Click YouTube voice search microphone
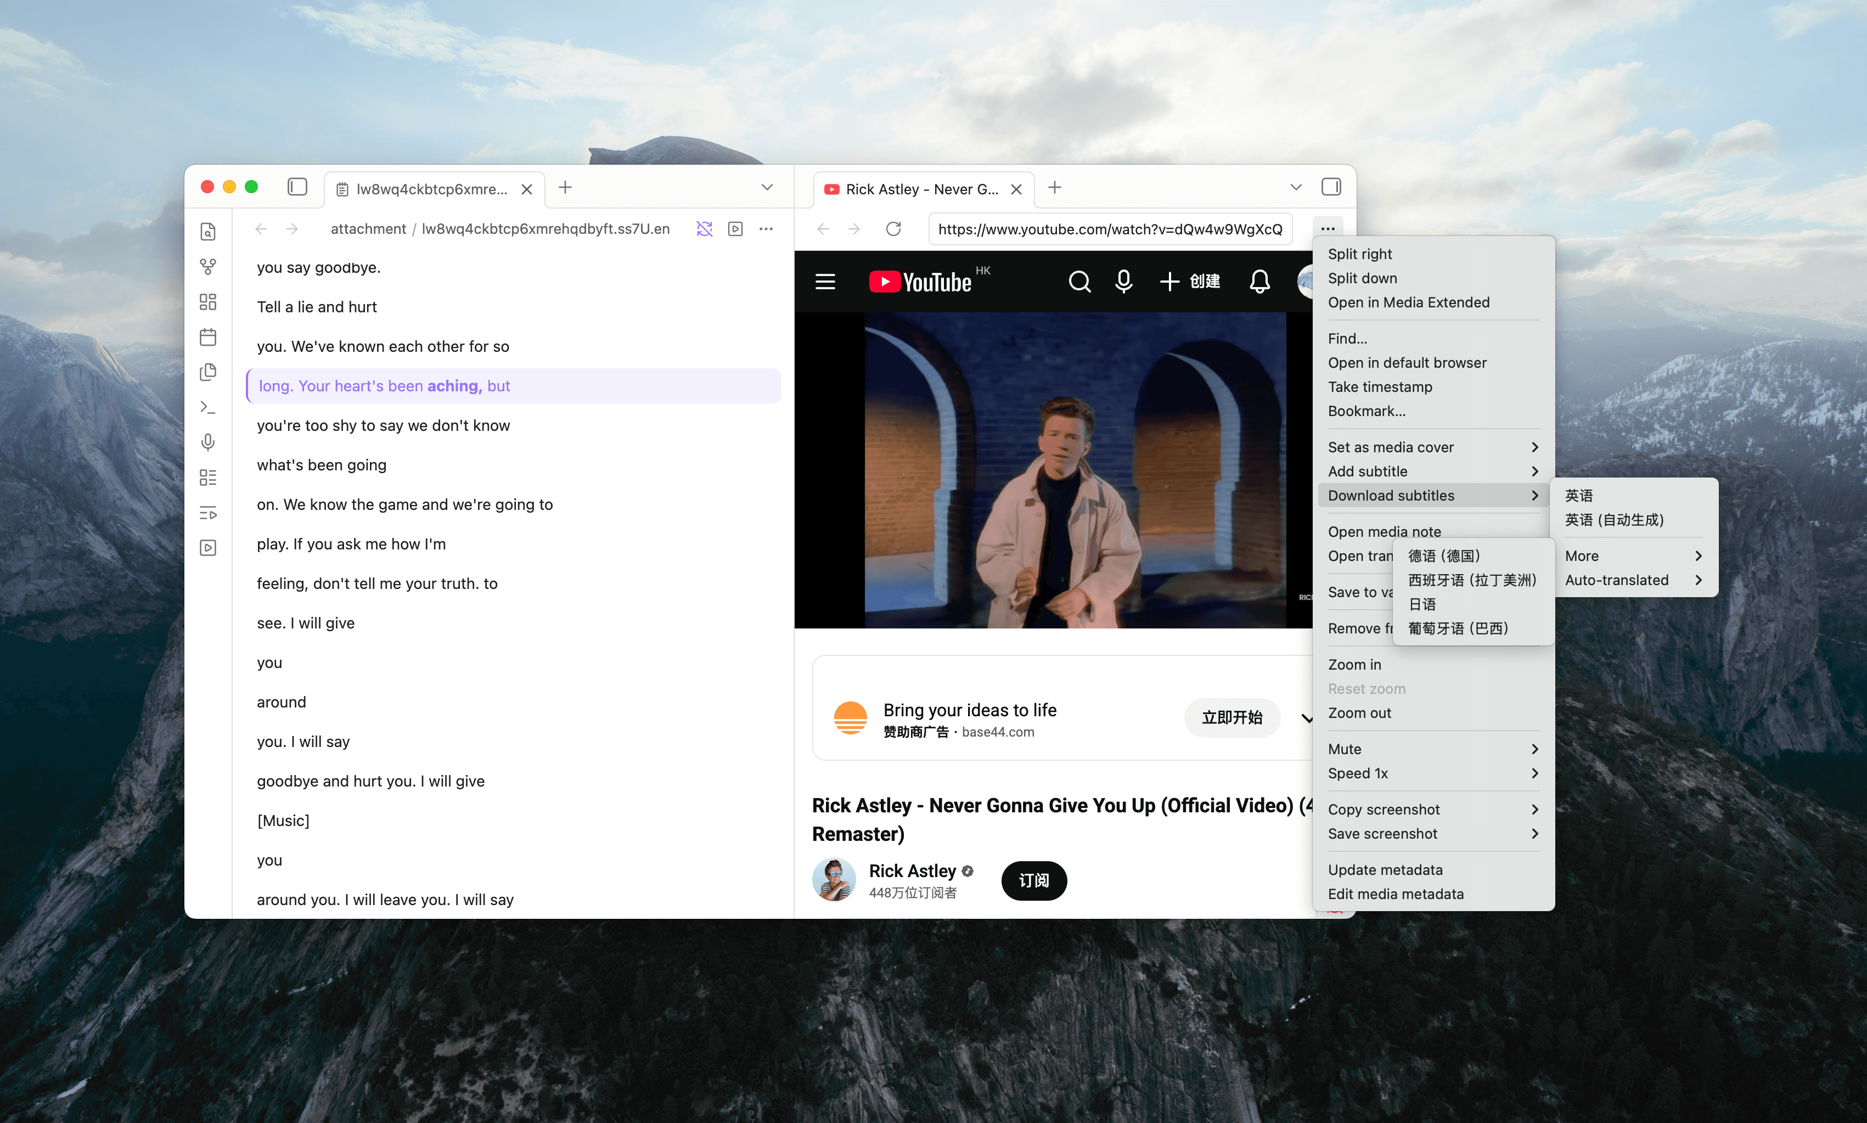Image resolution: width=1867 pixels, height=1123 pixels. pos(1124,282)
